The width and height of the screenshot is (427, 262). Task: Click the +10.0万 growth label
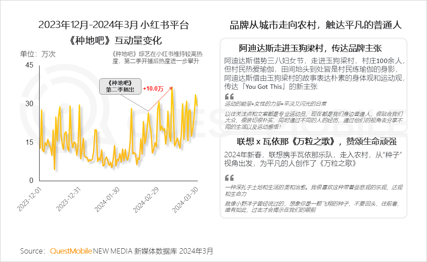(x=153, y=89)
